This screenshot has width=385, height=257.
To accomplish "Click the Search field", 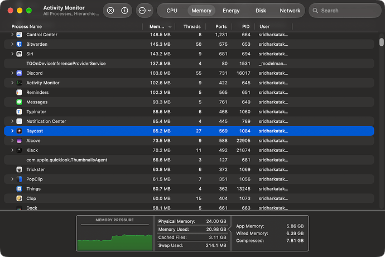I will pos(345,11).
